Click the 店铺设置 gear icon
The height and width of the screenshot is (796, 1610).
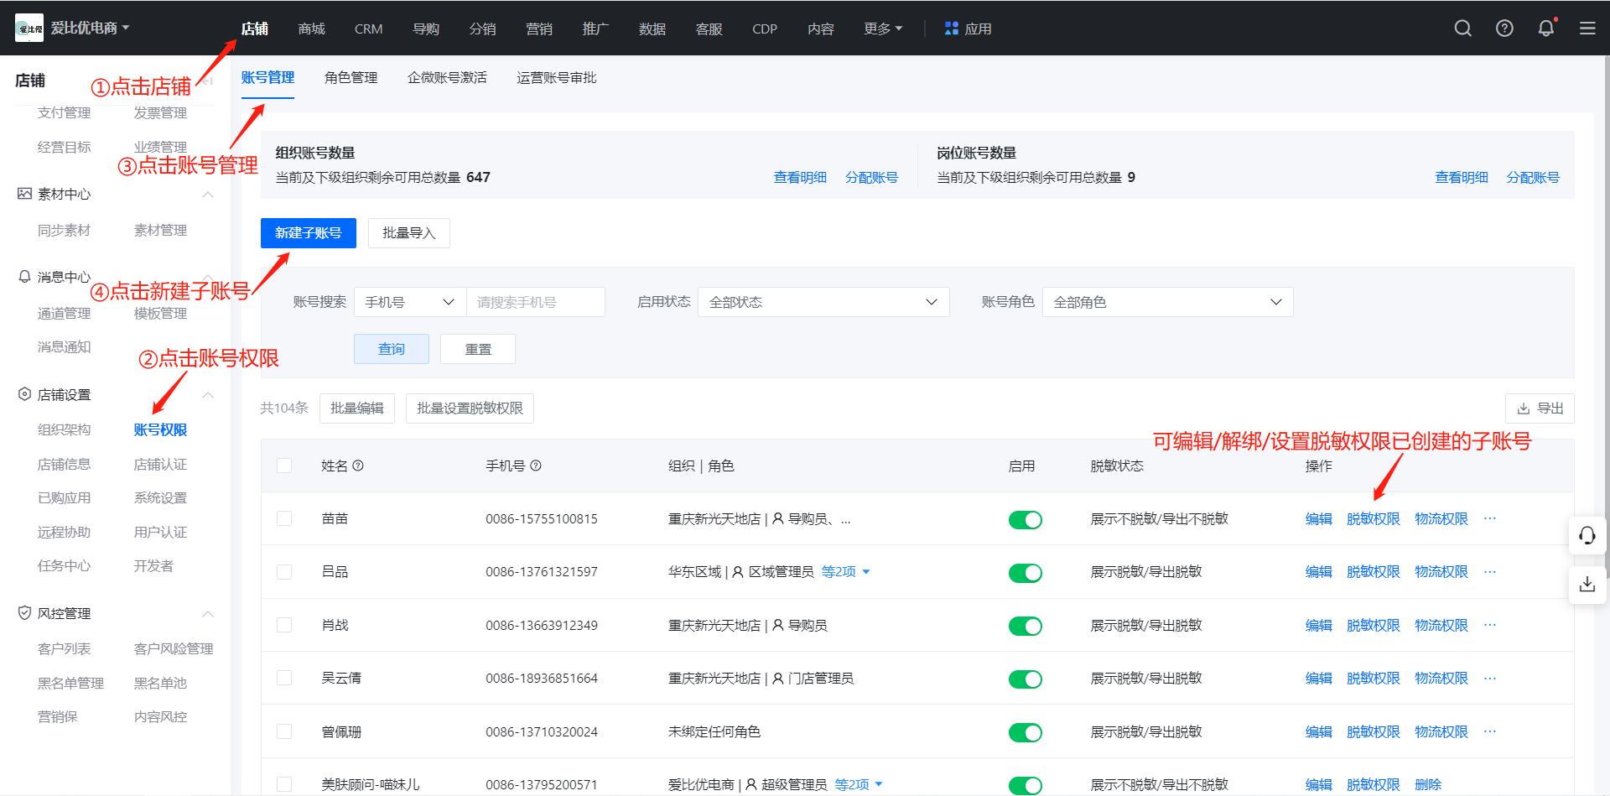click(24, 394)
